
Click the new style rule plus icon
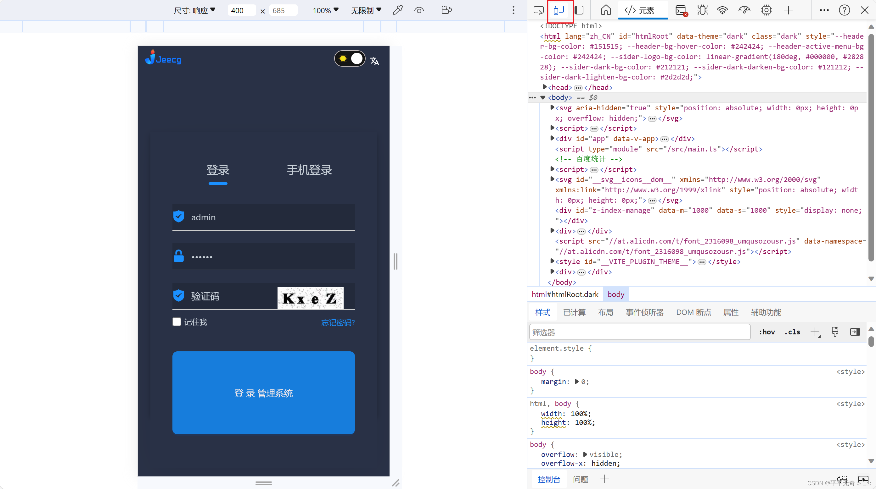(815, 332)
